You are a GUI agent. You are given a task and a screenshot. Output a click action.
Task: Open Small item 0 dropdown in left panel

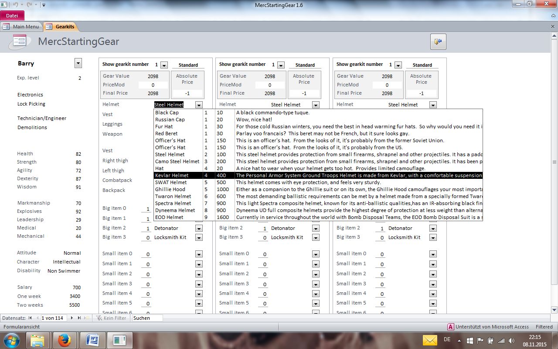pyautogui.click(x=199, y=254)
